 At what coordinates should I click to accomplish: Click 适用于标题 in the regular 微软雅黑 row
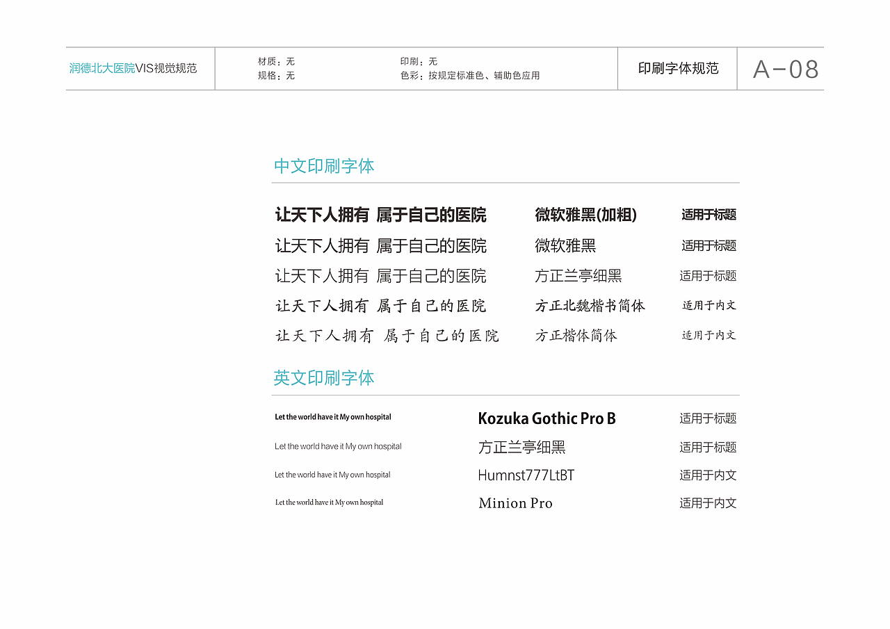[709, 245]
